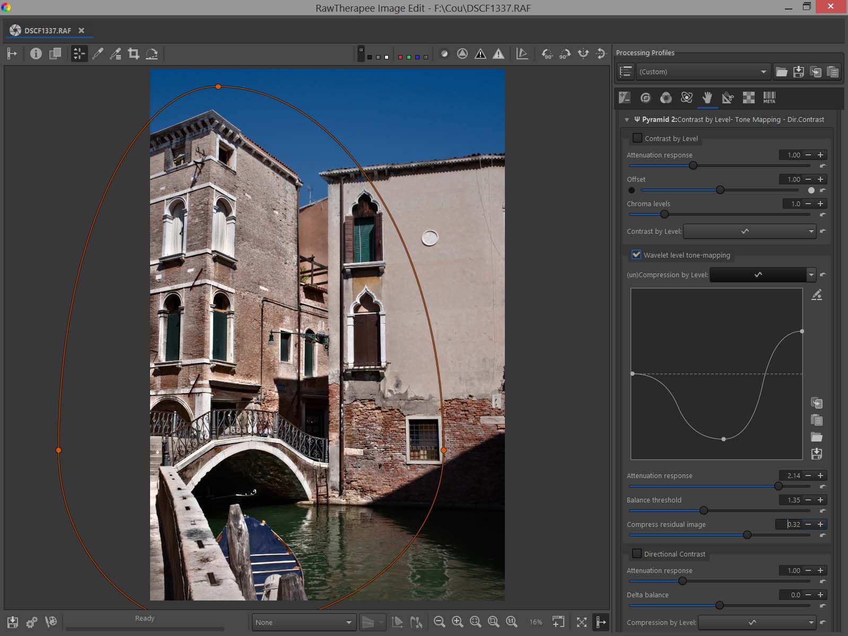Click the save current image icon
The height and width of the screenshot is (636, 848).
[x=13, y=622]
